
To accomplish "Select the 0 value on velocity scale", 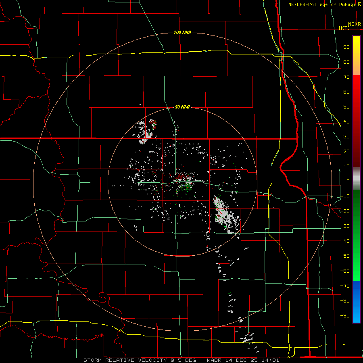I will (x=348, y=181).
